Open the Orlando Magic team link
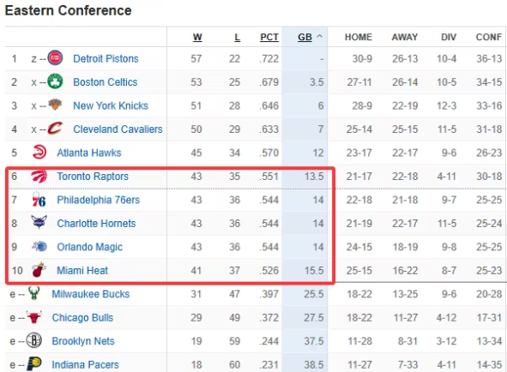507x372 pixels. click(89, 247)
